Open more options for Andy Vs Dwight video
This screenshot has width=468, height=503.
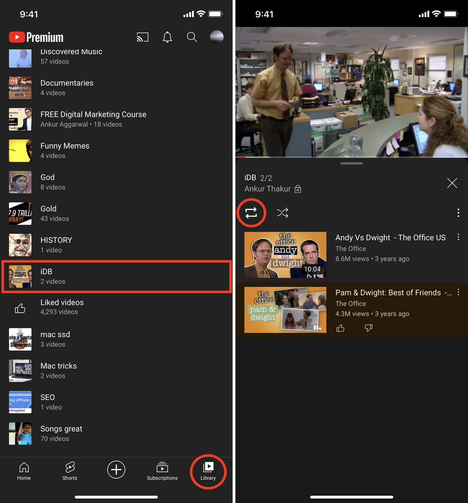458,237
